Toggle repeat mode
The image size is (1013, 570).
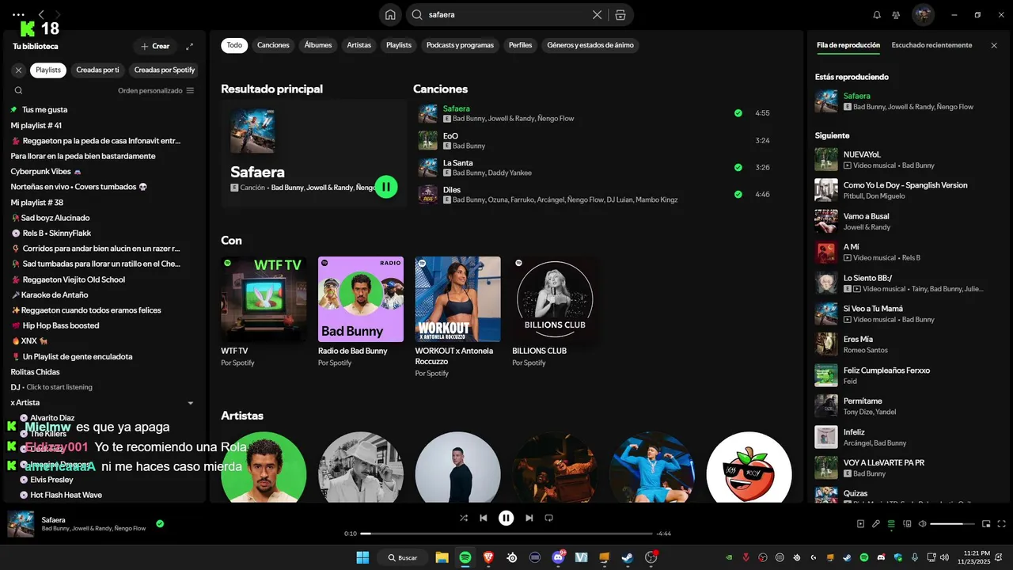coord(548,518)
